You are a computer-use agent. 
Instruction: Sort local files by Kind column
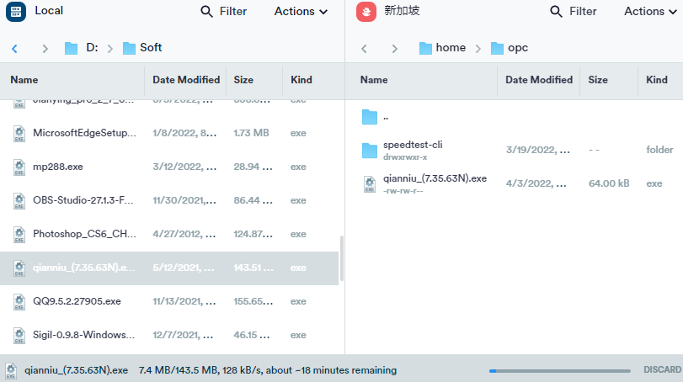[301, 80]
